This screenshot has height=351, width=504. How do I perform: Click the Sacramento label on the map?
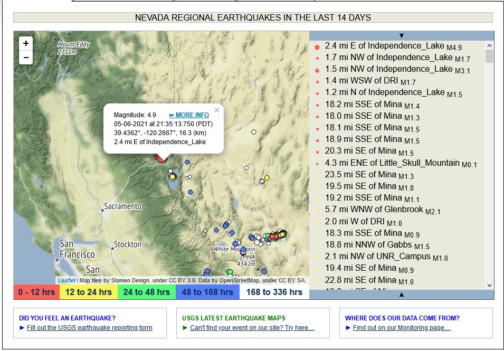(123, 206)
